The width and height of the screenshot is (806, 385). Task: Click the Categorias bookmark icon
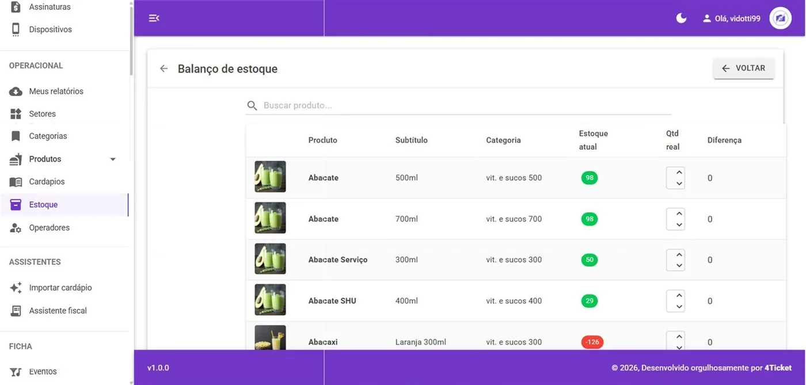[16, 136]
